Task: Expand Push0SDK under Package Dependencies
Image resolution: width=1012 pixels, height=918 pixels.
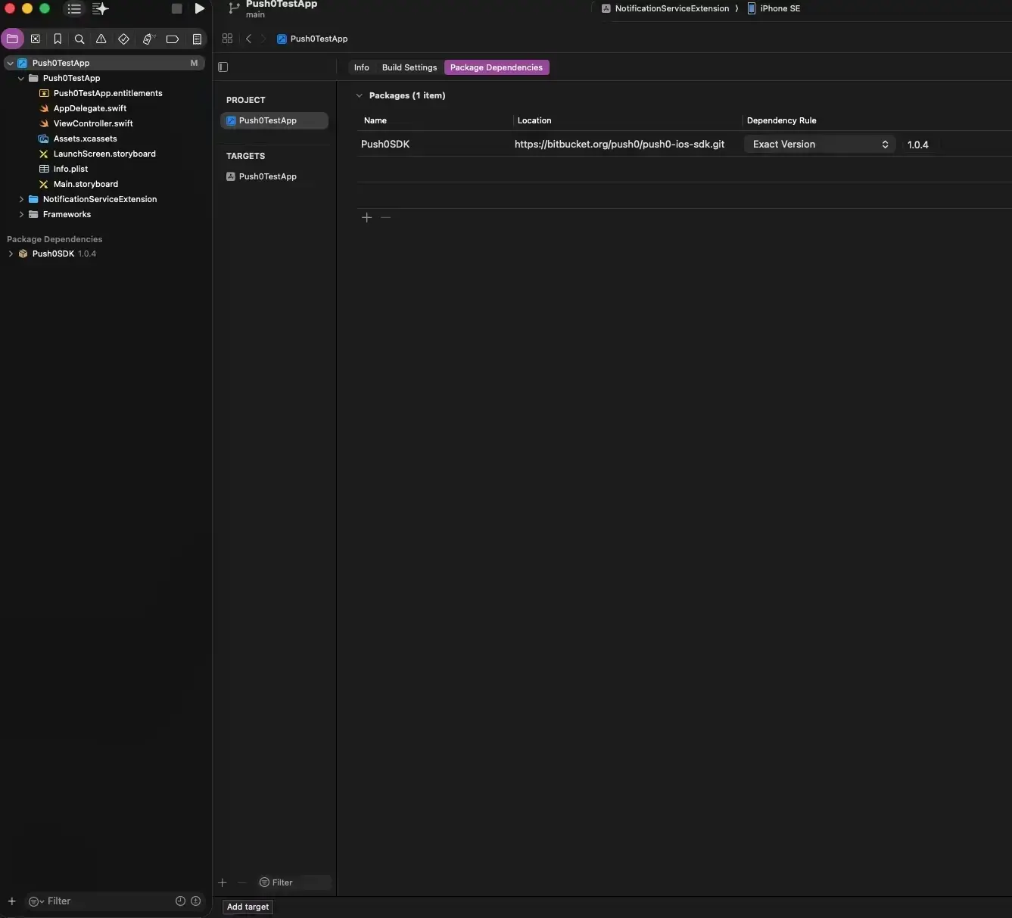Action: [x=11, y=254]
